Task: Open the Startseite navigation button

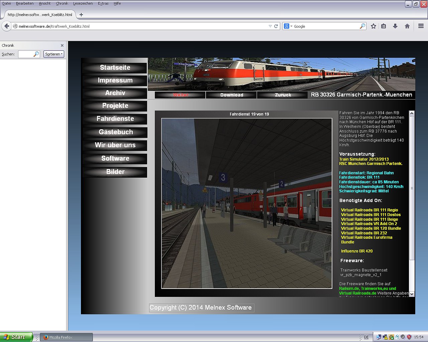Action: [x=115, y=67]
